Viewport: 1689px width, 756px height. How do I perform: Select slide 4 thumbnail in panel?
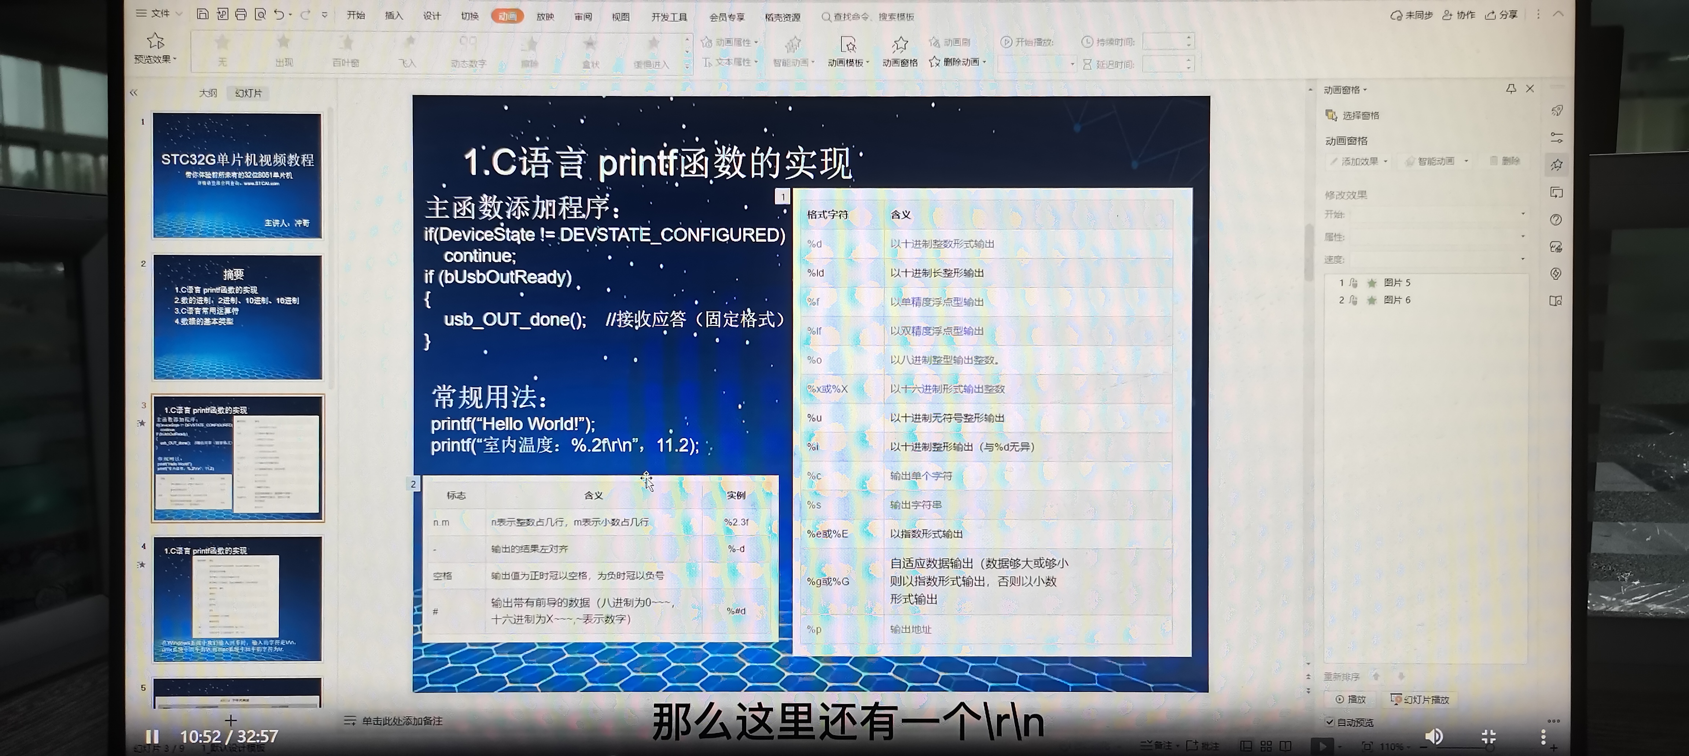click(x=238, y=599)
